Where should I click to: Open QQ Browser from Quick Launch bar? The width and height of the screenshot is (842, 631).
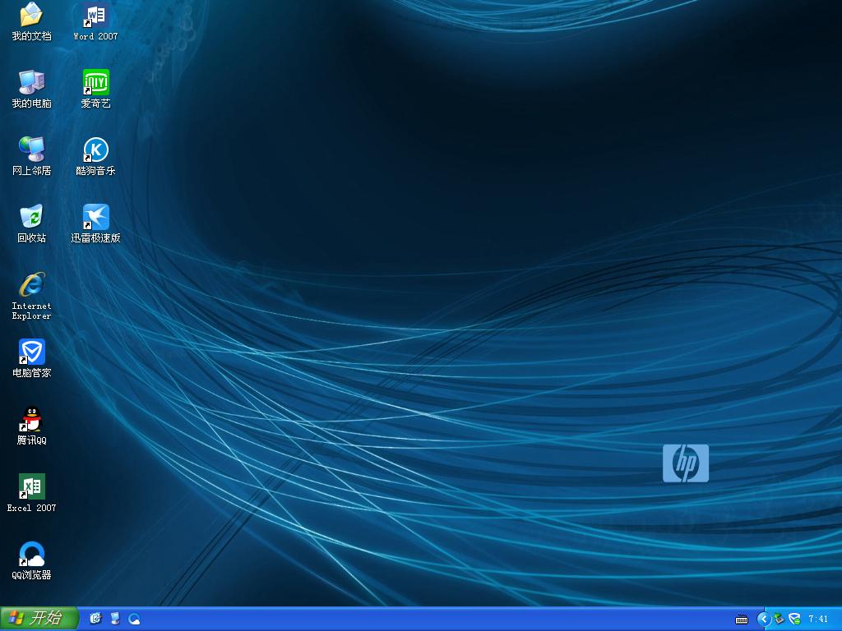(x=134, y=619)
